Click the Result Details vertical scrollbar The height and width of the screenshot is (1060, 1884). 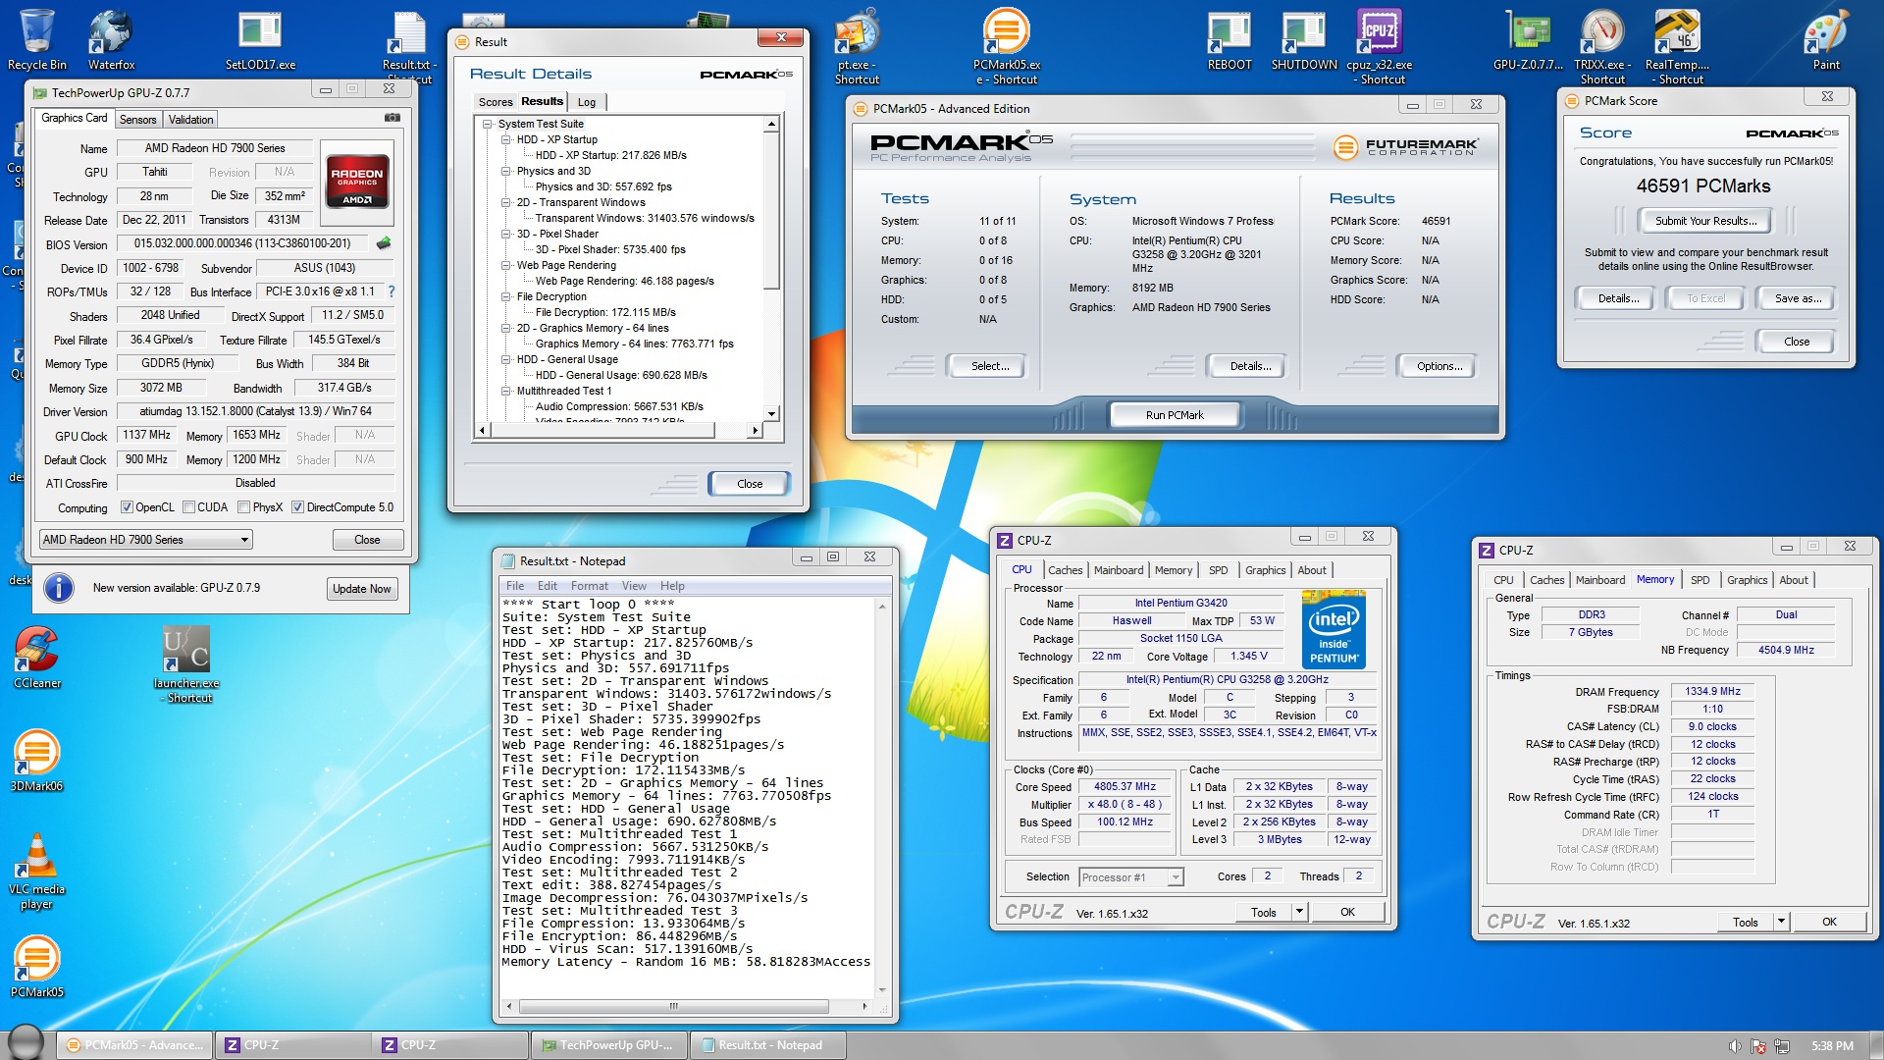coord(772,268)
